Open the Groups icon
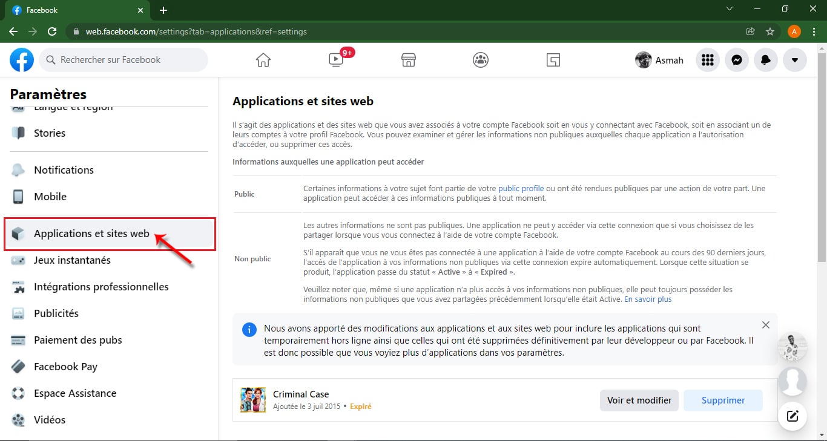This screenshot has height=441, width=827. [x=481, y=60]
